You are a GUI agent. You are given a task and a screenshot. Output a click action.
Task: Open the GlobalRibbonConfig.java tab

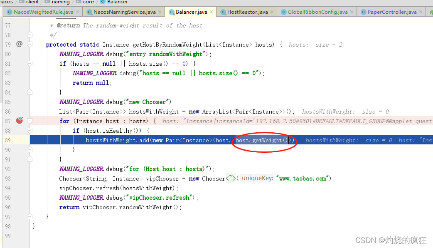317,12
